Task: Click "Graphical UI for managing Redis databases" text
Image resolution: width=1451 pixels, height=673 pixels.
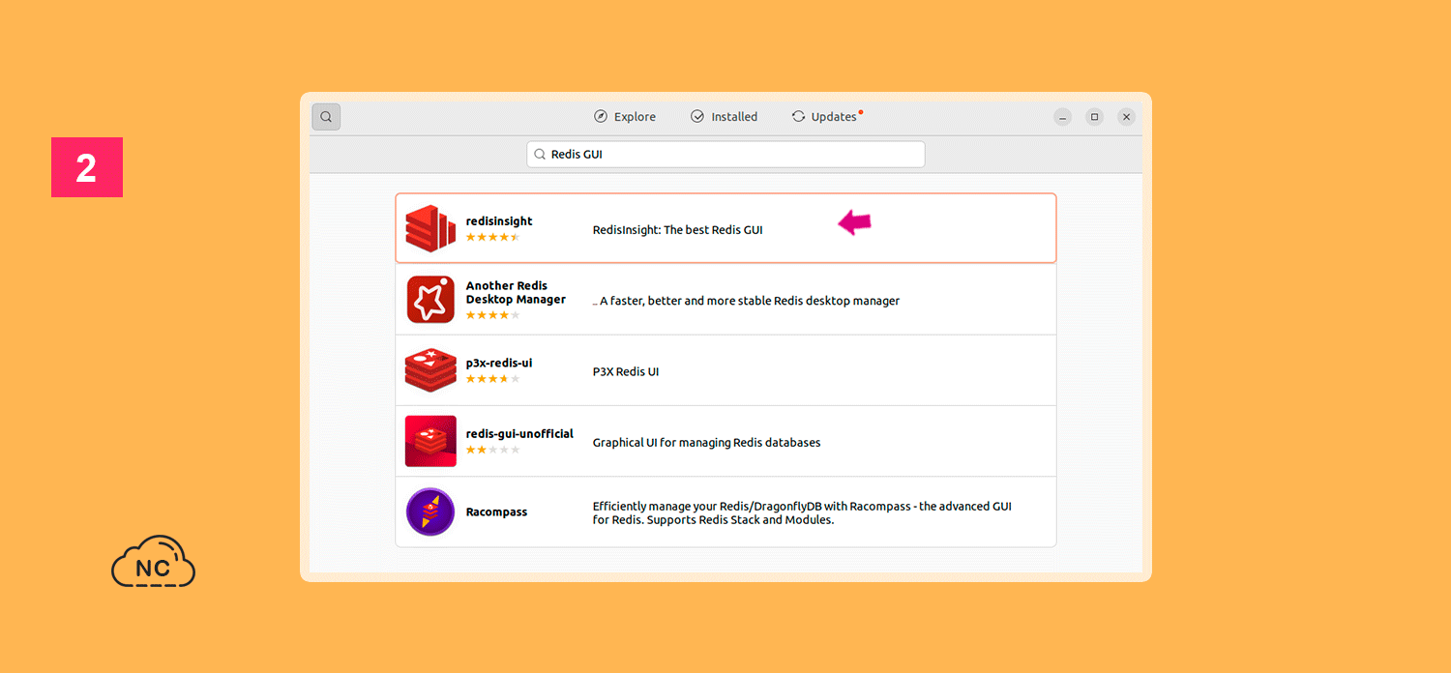Action: click(706, 443)
